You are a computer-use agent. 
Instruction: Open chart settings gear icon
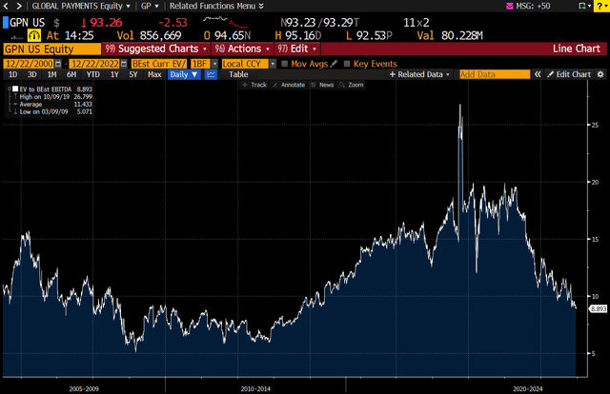pos(600,74)
